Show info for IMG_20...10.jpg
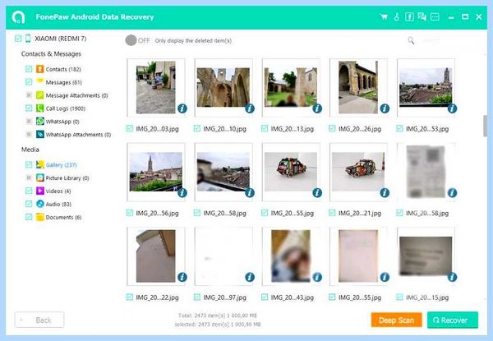This screenshot has height=341, width=493. 250,108
